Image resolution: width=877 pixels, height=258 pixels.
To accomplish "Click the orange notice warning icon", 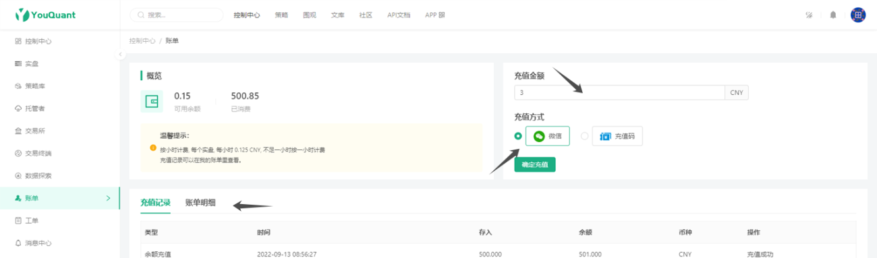I will pos(153,148).
